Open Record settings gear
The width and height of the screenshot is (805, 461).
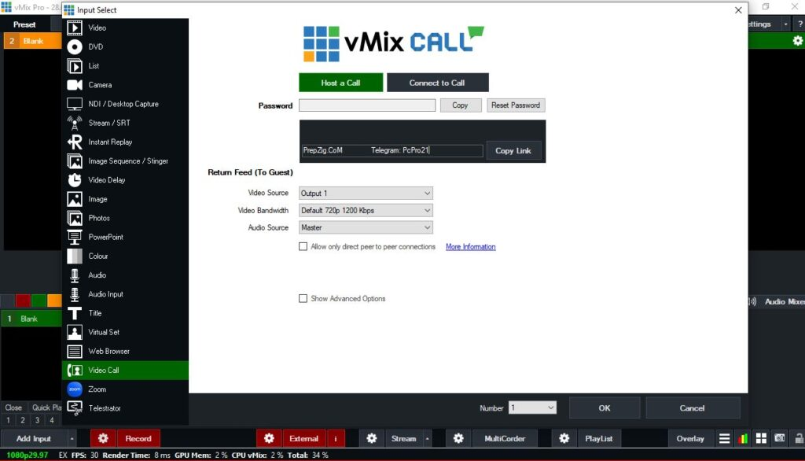103,438
